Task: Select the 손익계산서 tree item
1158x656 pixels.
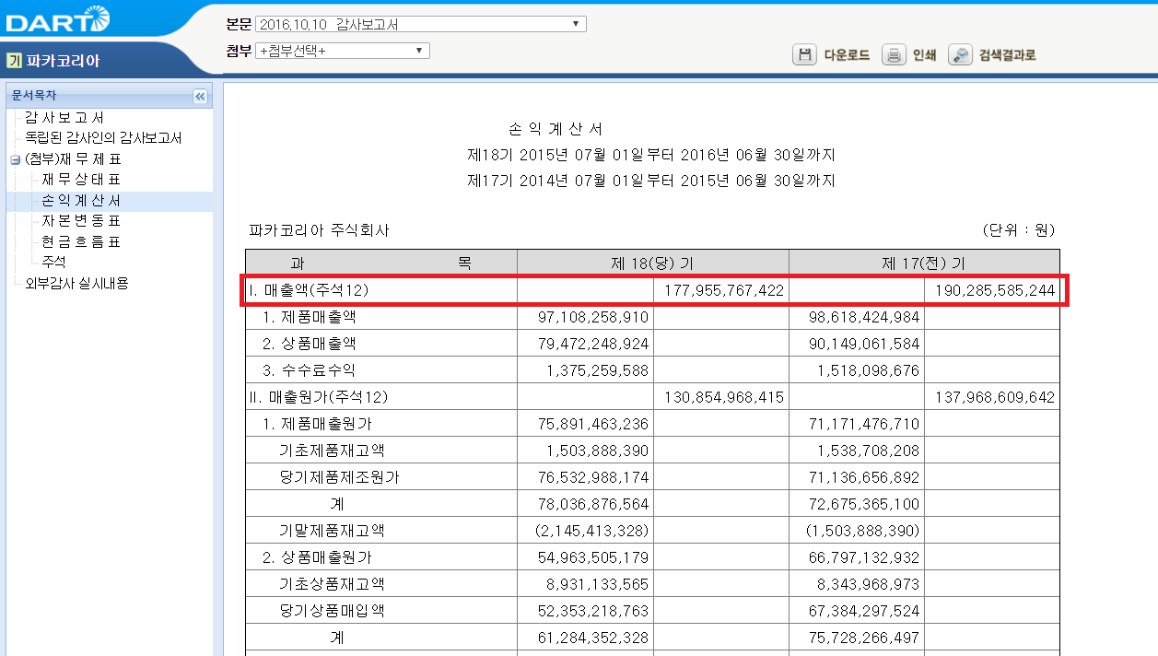Action: pyautogui.click(x=81, y=201)
